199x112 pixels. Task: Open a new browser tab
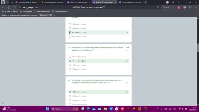tap(146, 2)
